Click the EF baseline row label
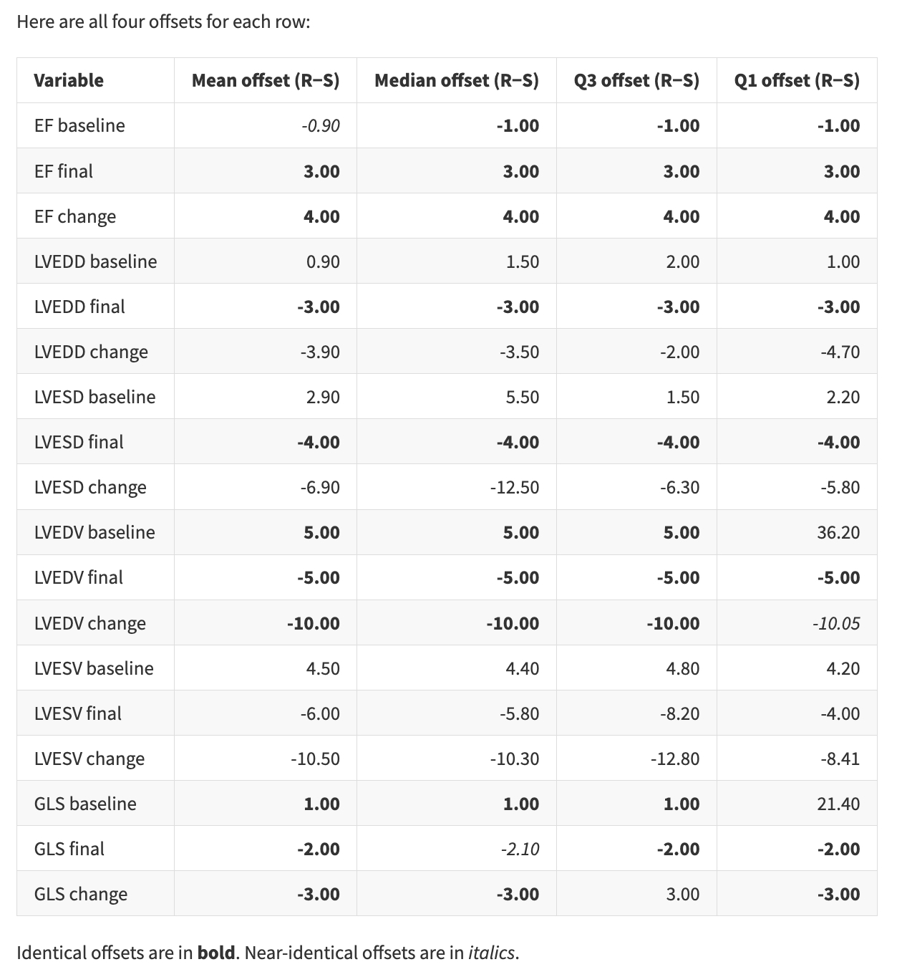 click(x=79, y=125)
